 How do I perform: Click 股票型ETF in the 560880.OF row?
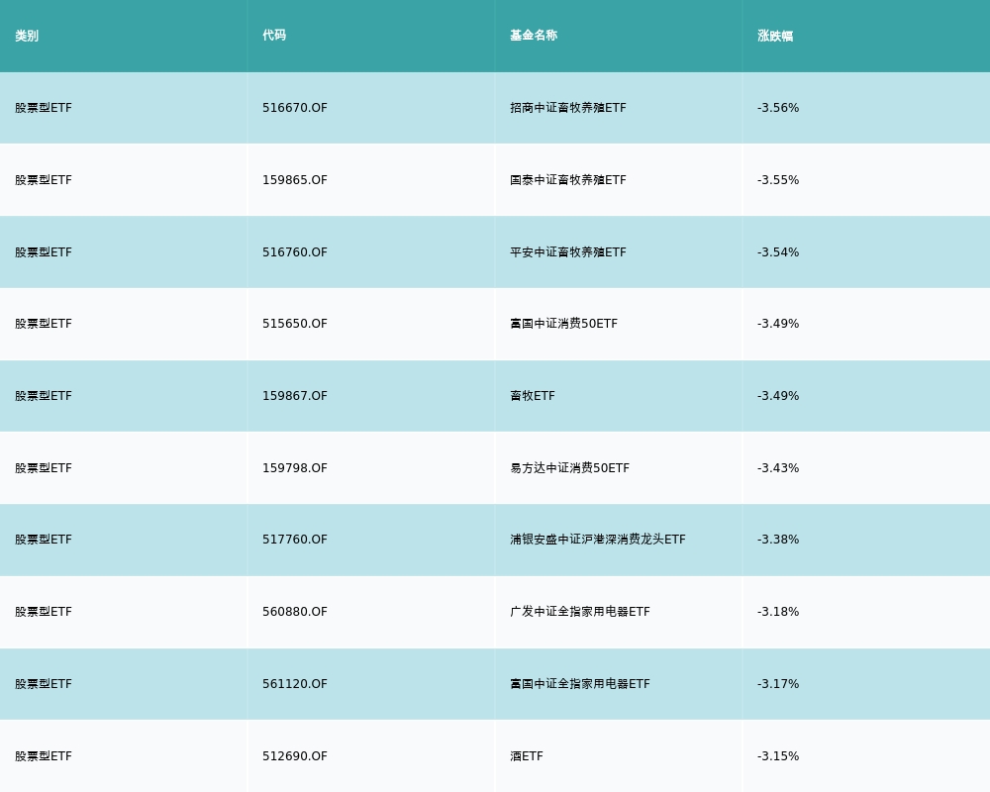point(44,612)
